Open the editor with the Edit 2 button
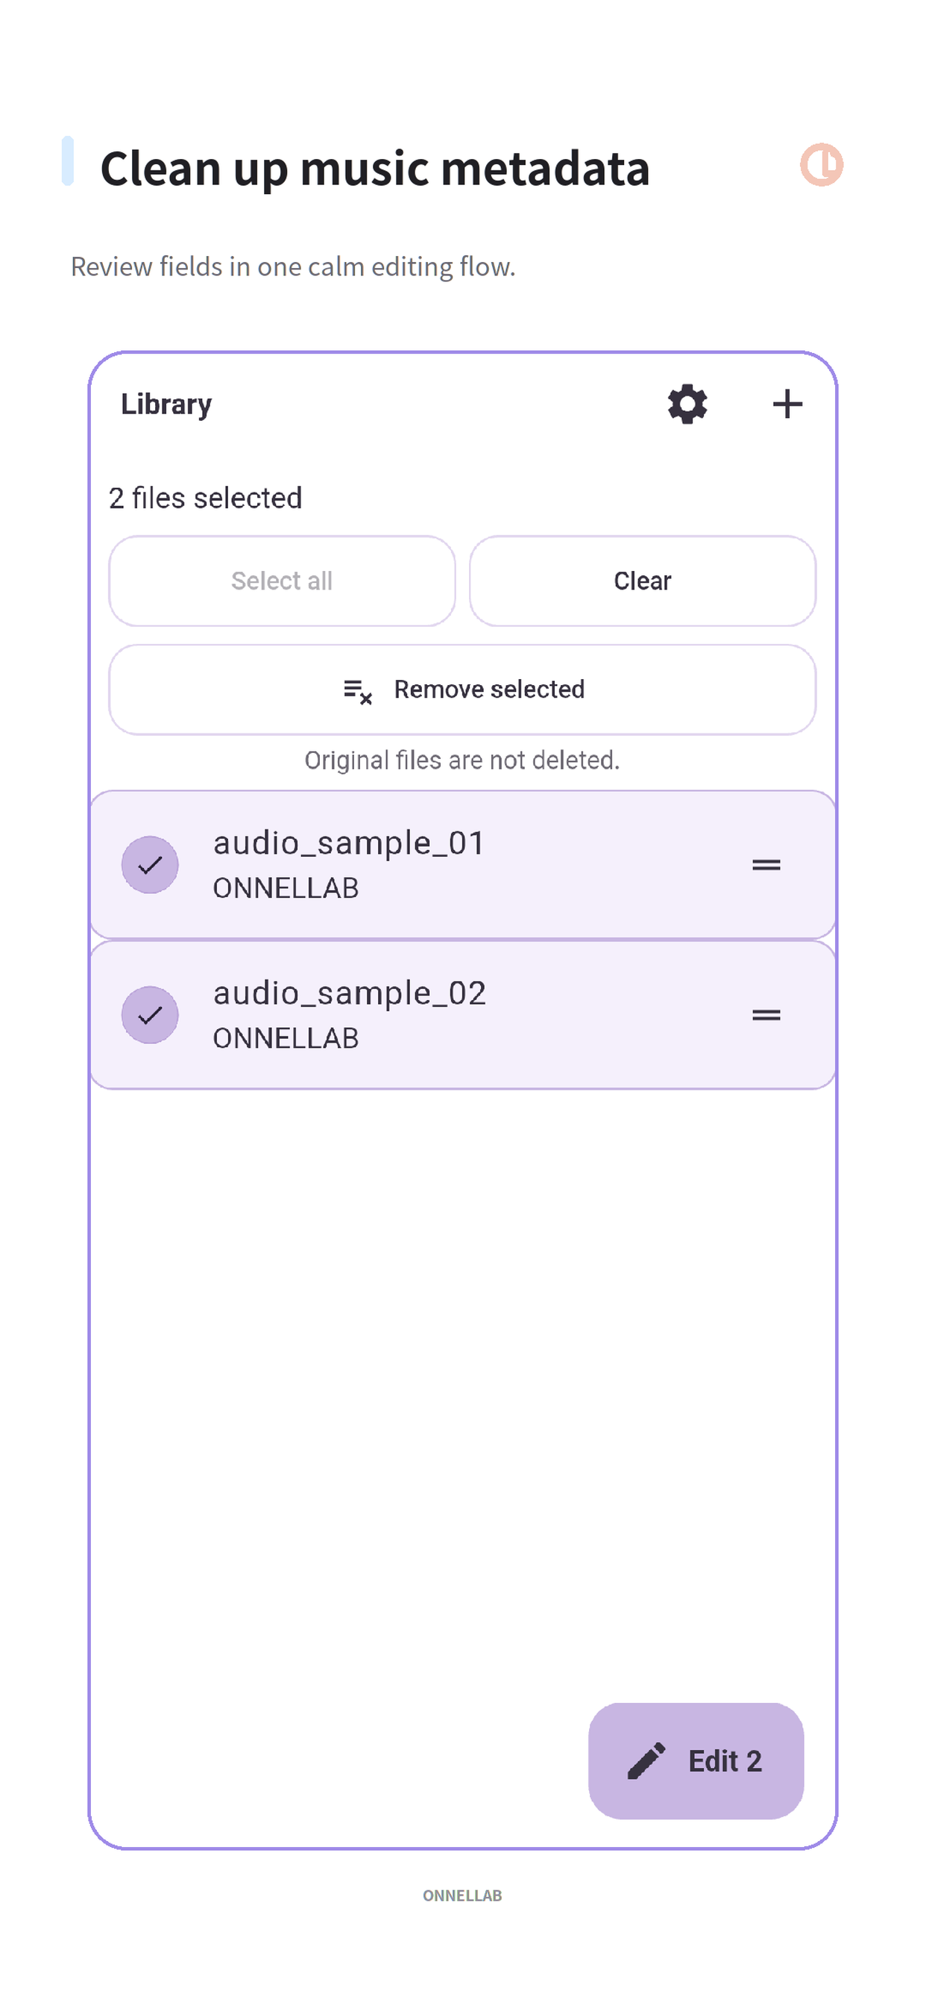The width and height of the screenshot is (926, 2006). point(696,1760)
